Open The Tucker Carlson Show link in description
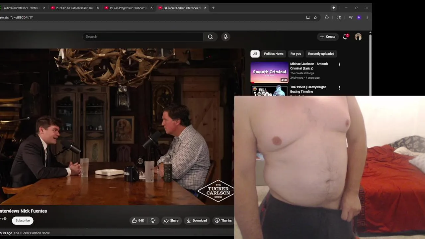Viewport: 425px width, 239px height. tap(32, 233)
